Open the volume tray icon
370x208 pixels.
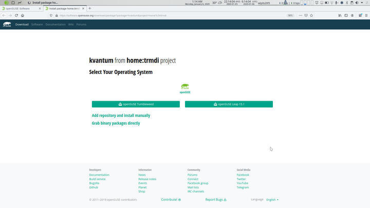357,3
